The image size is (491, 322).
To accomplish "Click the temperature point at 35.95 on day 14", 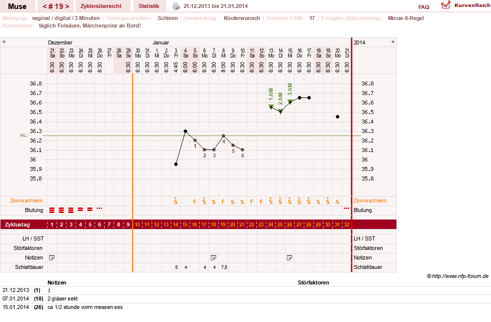I will [x=176, y=164].
